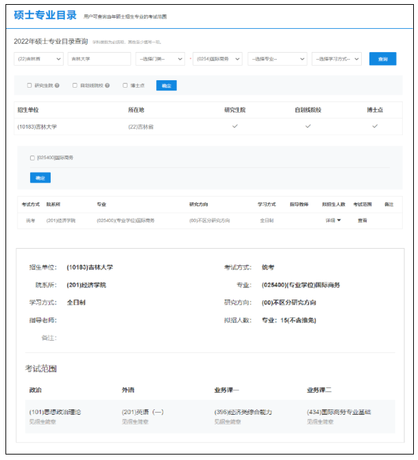
Task: Click the checkmark under 自划线院校 column
Action: 308,126
